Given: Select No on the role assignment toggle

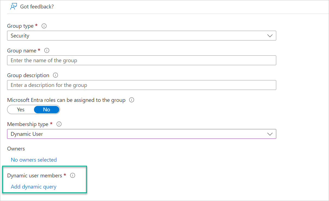Looking at the screenshot, I should [x=46, y=109].
